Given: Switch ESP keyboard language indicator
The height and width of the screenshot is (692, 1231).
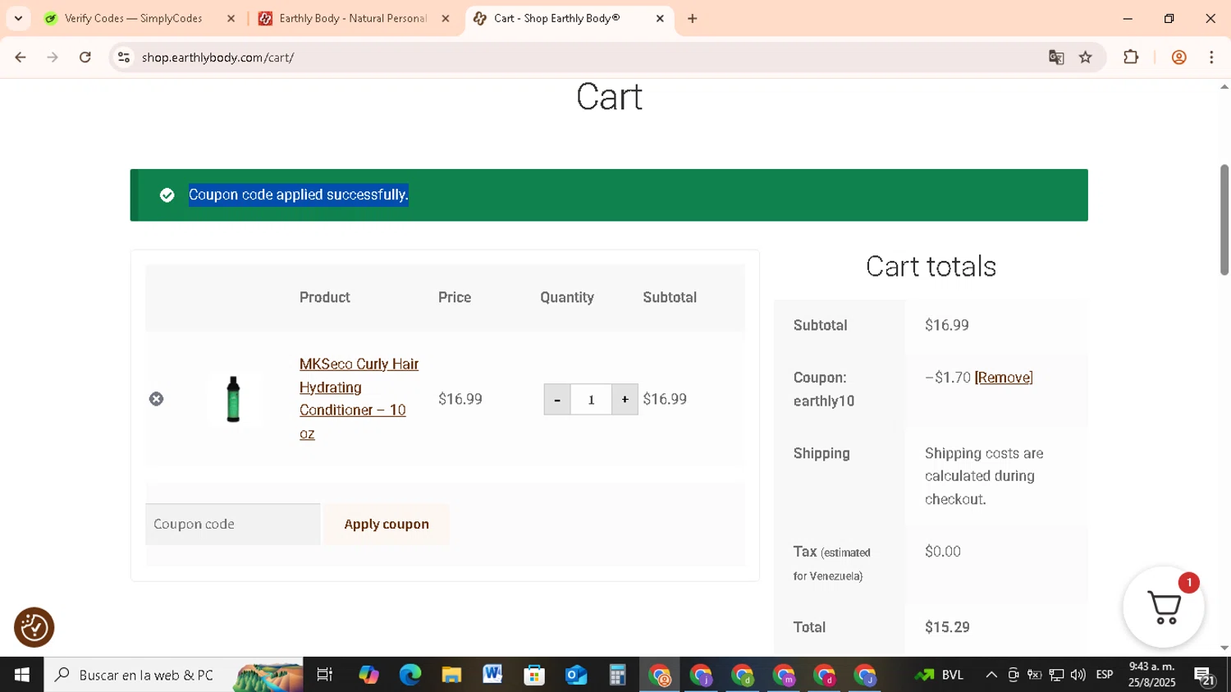Looking at the screenshot, I should click(x=1105, y=675).
